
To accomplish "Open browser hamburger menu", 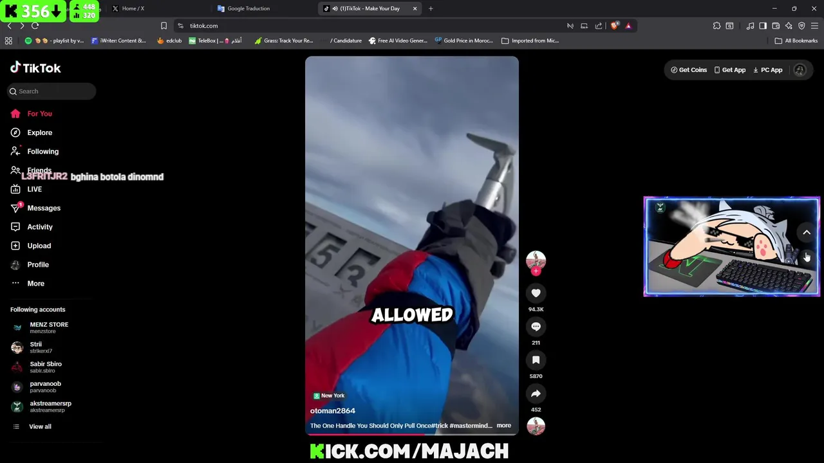I will coord(815,26).
